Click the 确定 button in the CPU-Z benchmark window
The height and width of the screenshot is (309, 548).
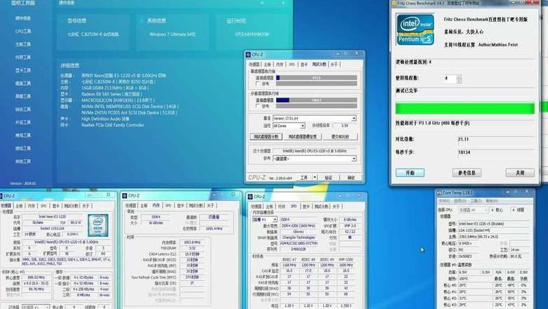(351, 178)
